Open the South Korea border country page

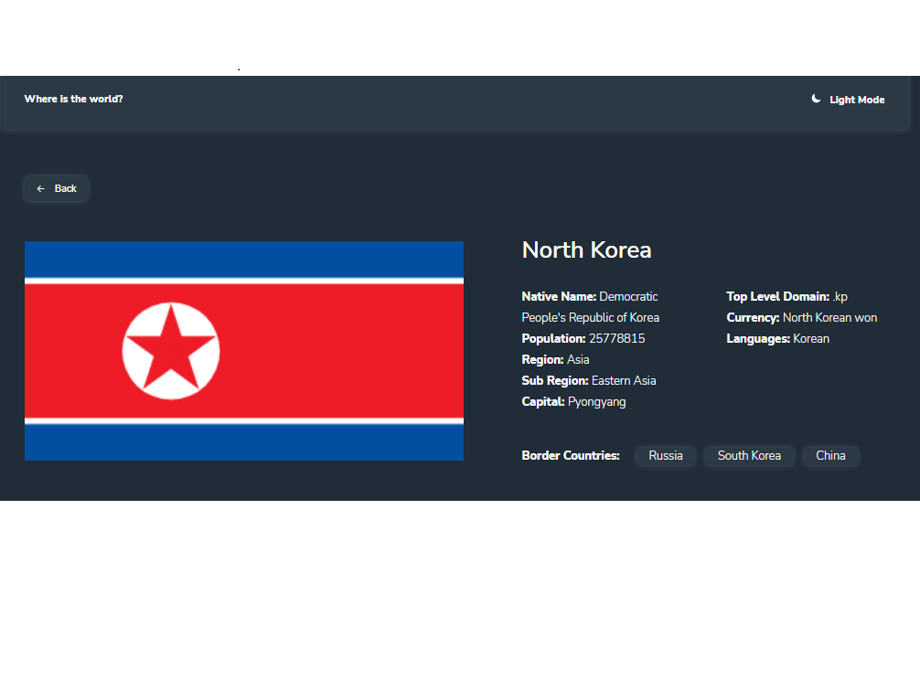[x=749, y=455]
